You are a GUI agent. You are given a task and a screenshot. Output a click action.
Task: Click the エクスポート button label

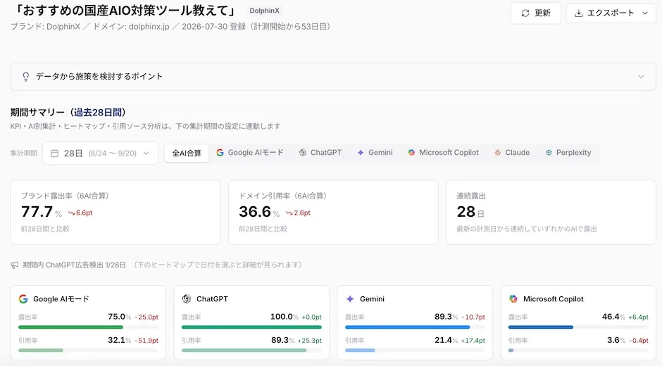click(x=611, y=13)
